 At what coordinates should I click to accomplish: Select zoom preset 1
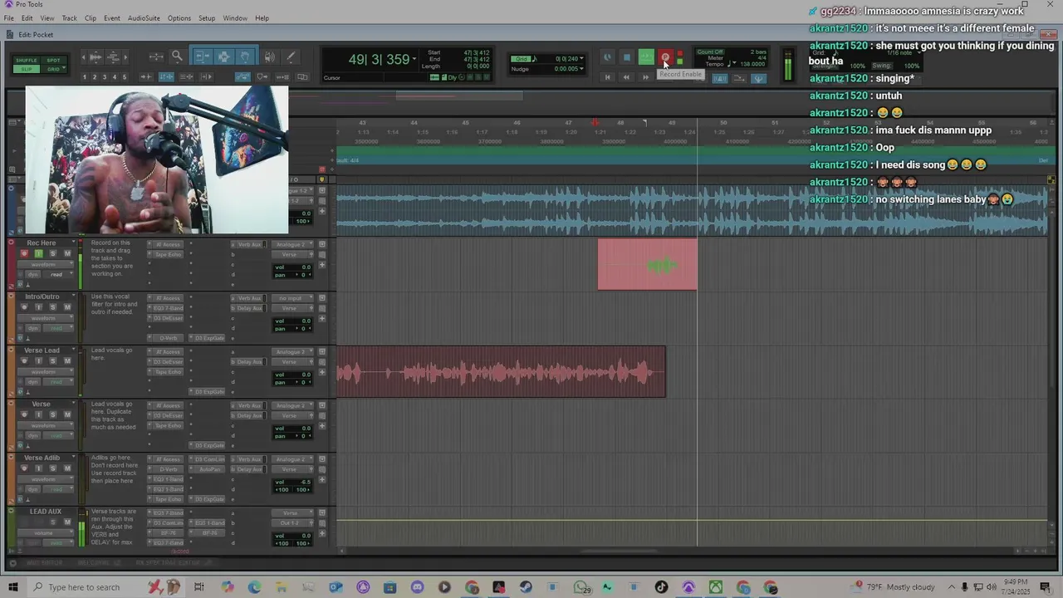click(x=84, y=76)
